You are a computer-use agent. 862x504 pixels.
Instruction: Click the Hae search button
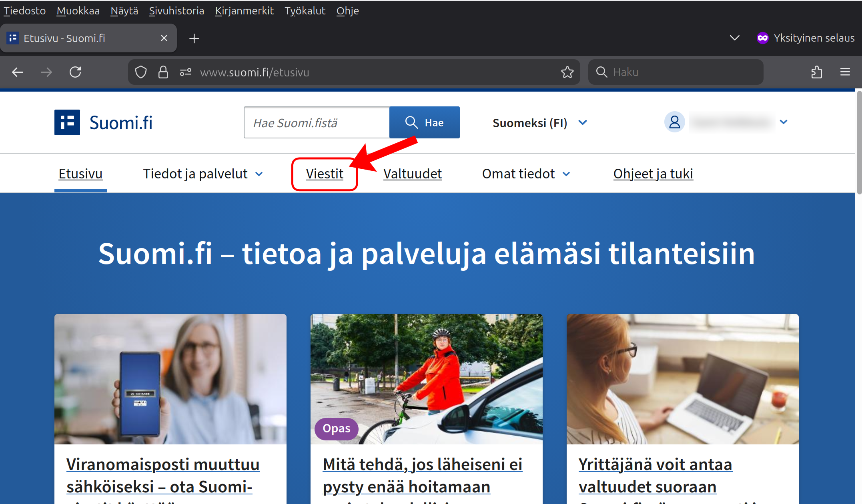click(424, 122)
